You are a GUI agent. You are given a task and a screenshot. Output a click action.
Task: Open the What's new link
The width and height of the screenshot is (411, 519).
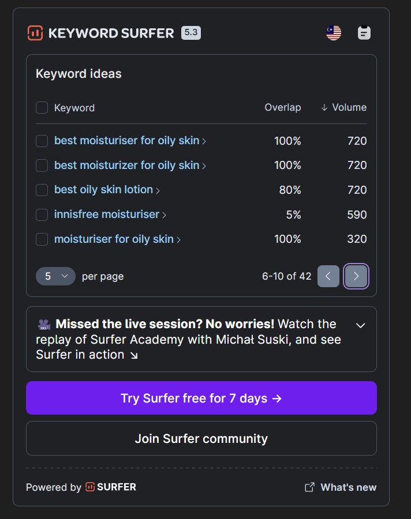[348, 487]
